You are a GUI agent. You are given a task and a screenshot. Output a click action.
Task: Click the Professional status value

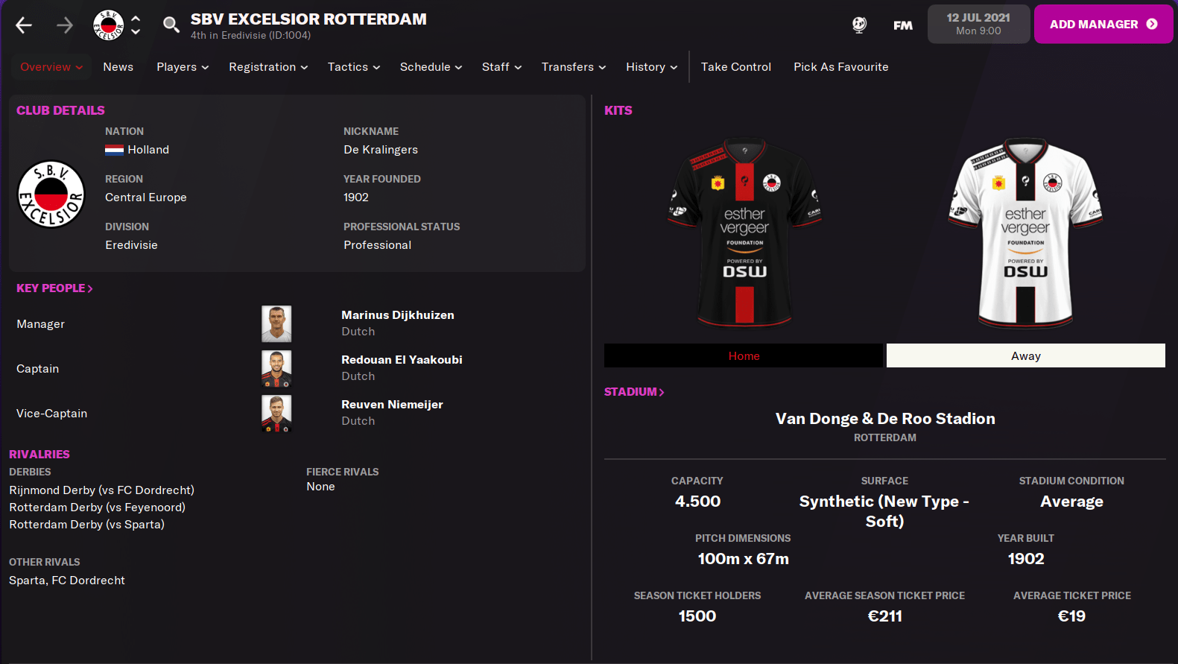pyautogui.click(x=377, y=245)
